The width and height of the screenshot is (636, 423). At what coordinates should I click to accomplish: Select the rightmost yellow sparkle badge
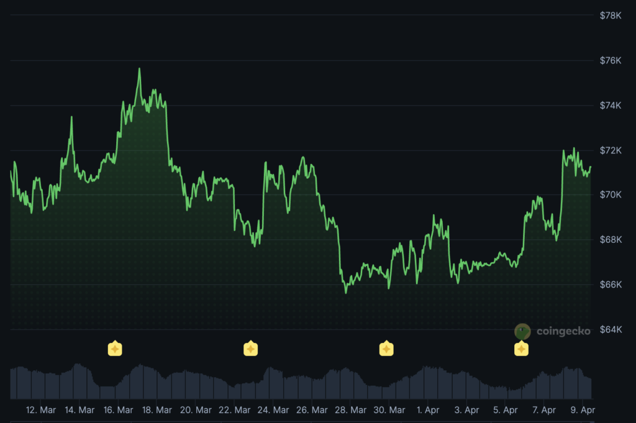(x=521, y=348)
